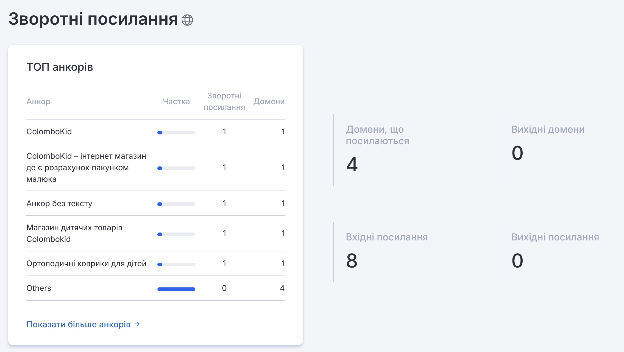Click the Вхідні посилання count 8
The height and width of the screenshot is (352, 624).
[352, 261]
